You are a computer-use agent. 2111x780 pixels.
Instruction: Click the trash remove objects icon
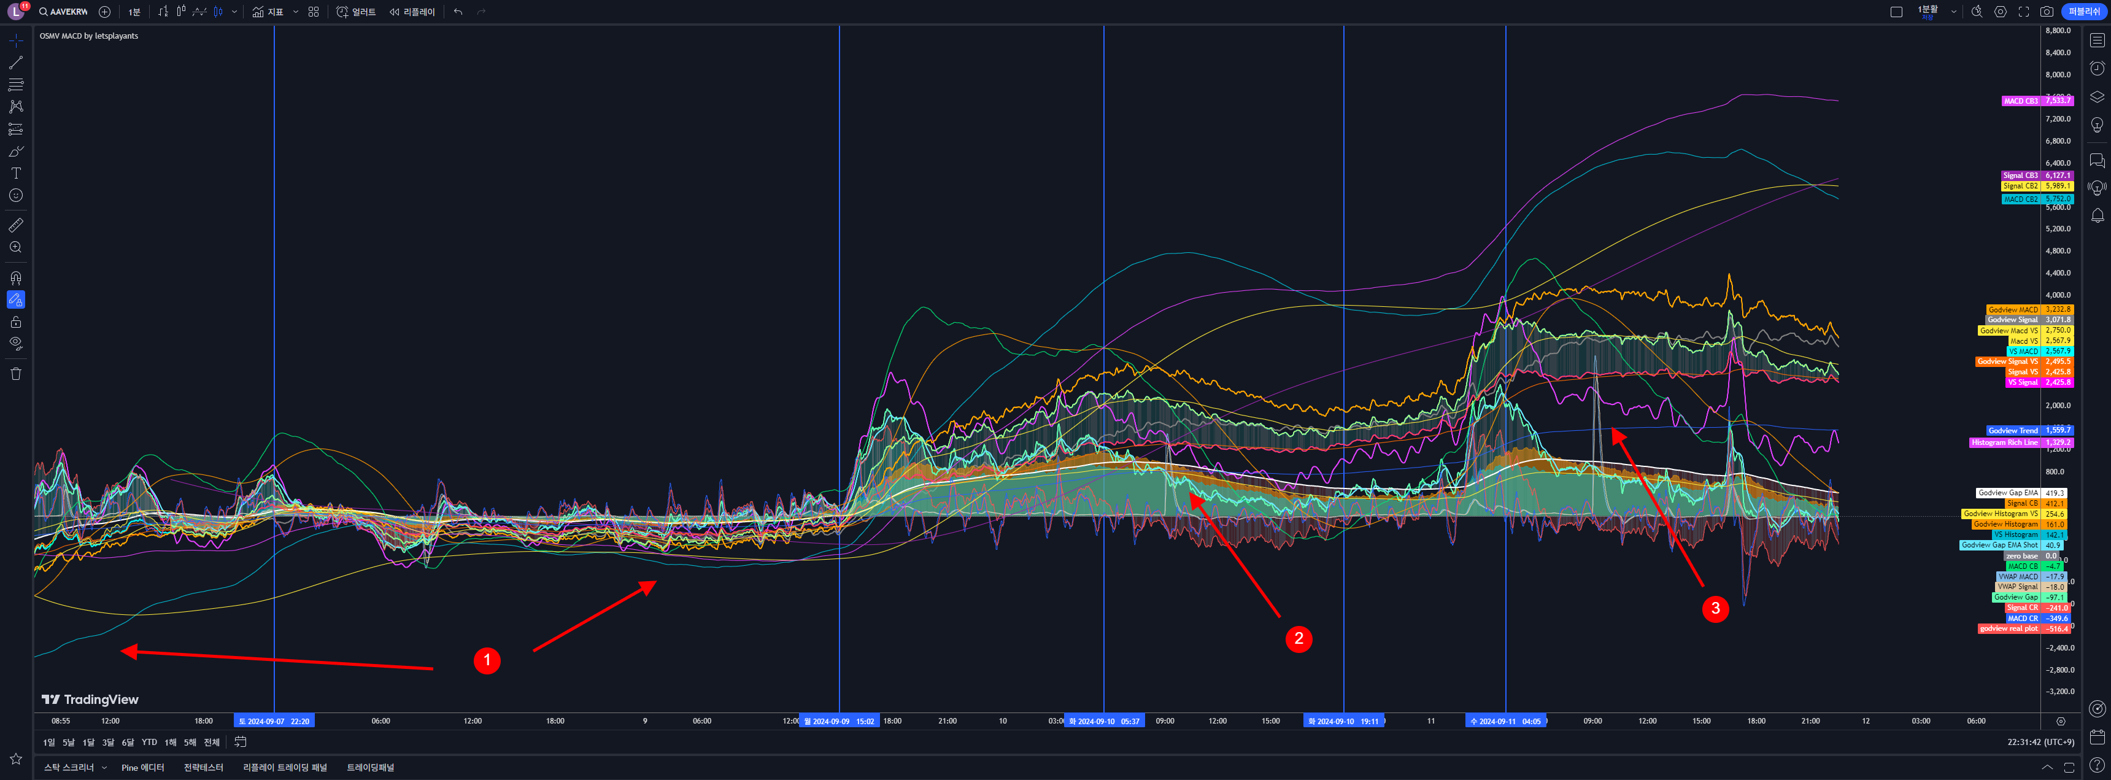point(15,374)
